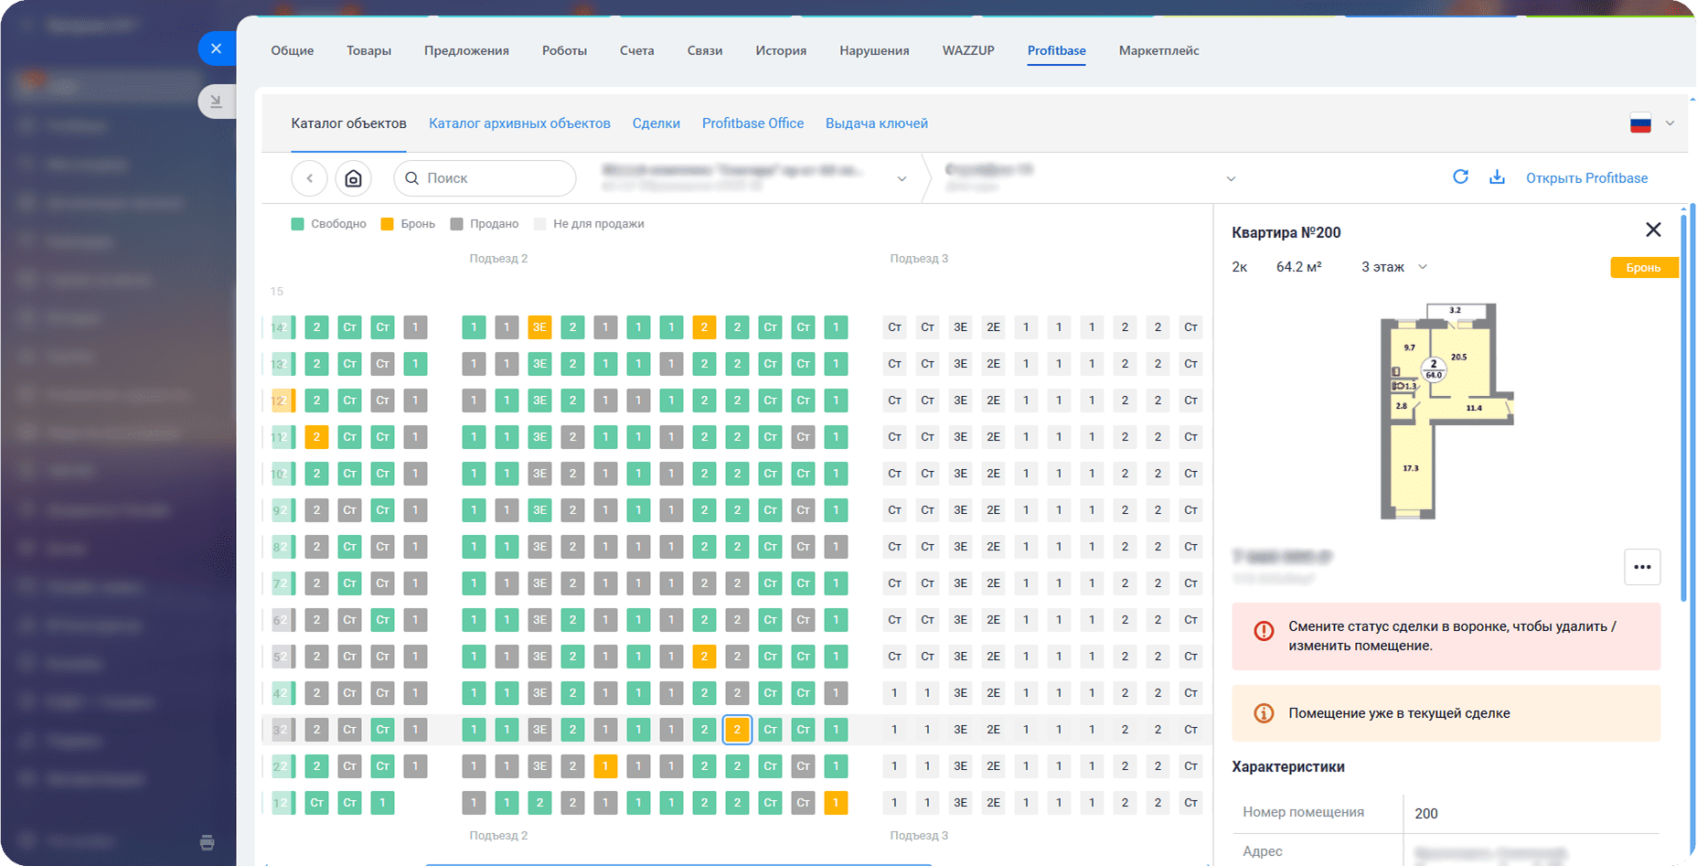1697x866 pixels.
Task: Click the back arrow navigation button
Action: [309, 178]
